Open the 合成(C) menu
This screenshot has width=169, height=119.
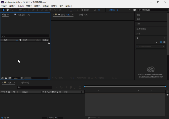pos(21,6)
